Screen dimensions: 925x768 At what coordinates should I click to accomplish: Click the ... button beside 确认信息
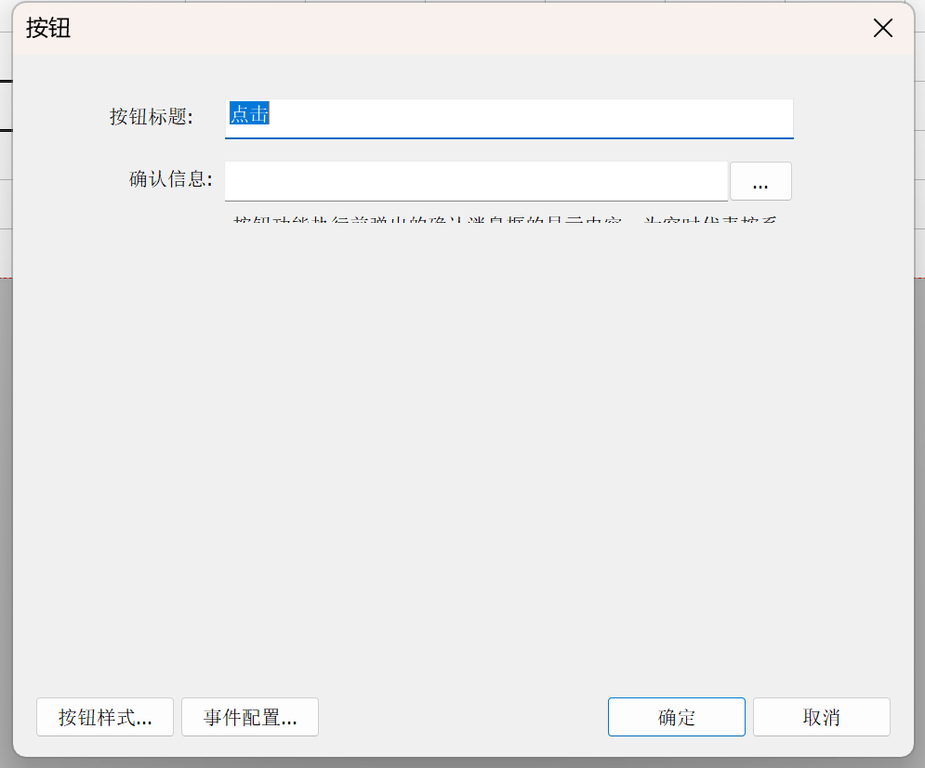[760, 181]
